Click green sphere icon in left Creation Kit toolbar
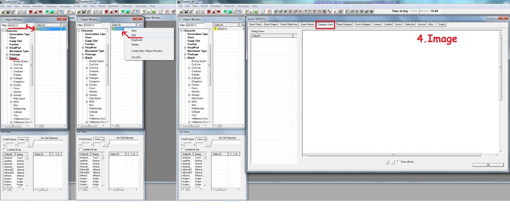Image resolution: width=510 pixels, height=222 pixels. coord(47,12)
